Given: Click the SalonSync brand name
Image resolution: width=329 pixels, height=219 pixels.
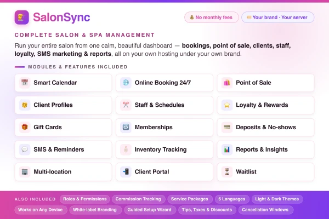Looking at the screenshot, I should (x=61, y=17).
